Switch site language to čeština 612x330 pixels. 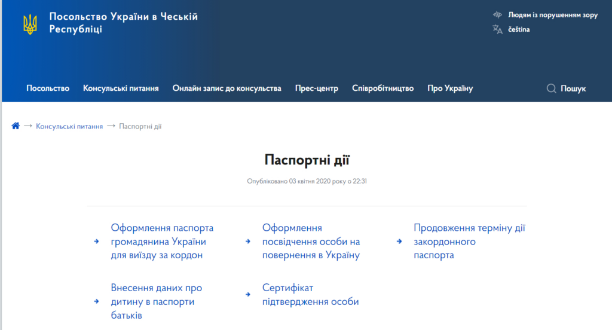(519, 29)
